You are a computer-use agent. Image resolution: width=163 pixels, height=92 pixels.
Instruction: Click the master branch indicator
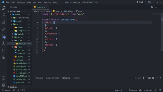click(x=7, y=90)
